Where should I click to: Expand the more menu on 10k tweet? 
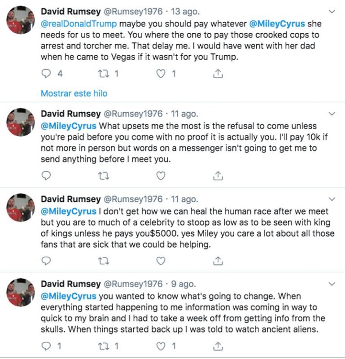pyautogui.click(x=332, y=114)
